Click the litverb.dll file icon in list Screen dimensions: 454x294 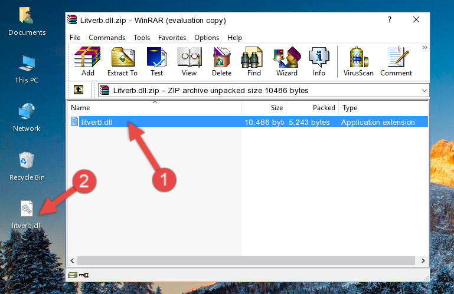pos(74,122)
